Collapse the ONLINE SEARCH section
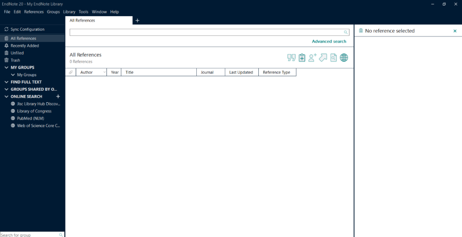The image size is (462, 237). click(x=6, y=96)
